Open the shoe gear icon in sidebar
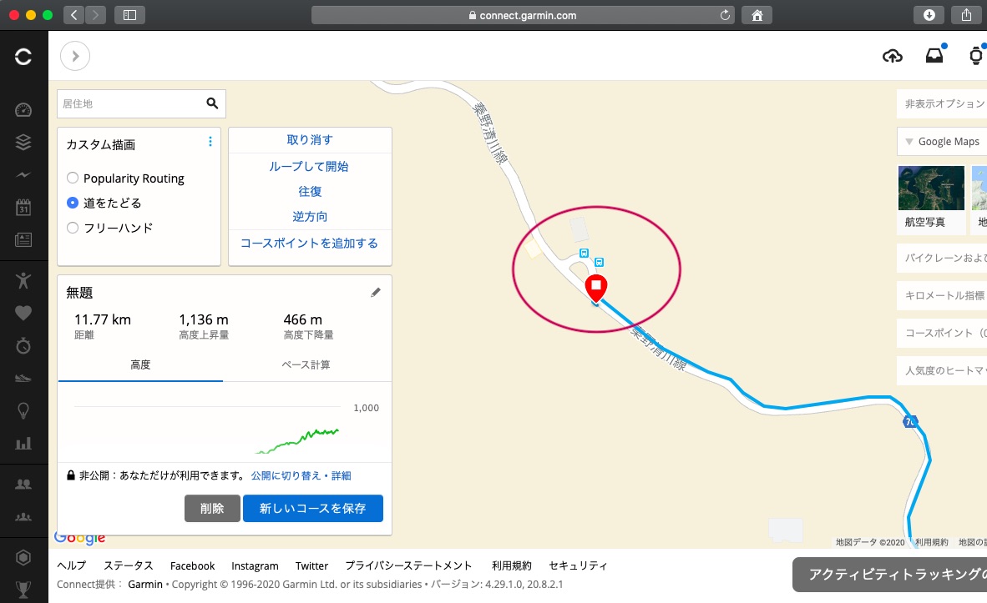The image size is (987, 603). tap(23, 378)
